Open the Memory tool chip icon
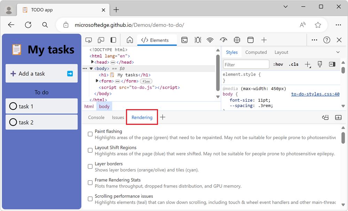Screen dimensions: 348x211 (237, 40)
